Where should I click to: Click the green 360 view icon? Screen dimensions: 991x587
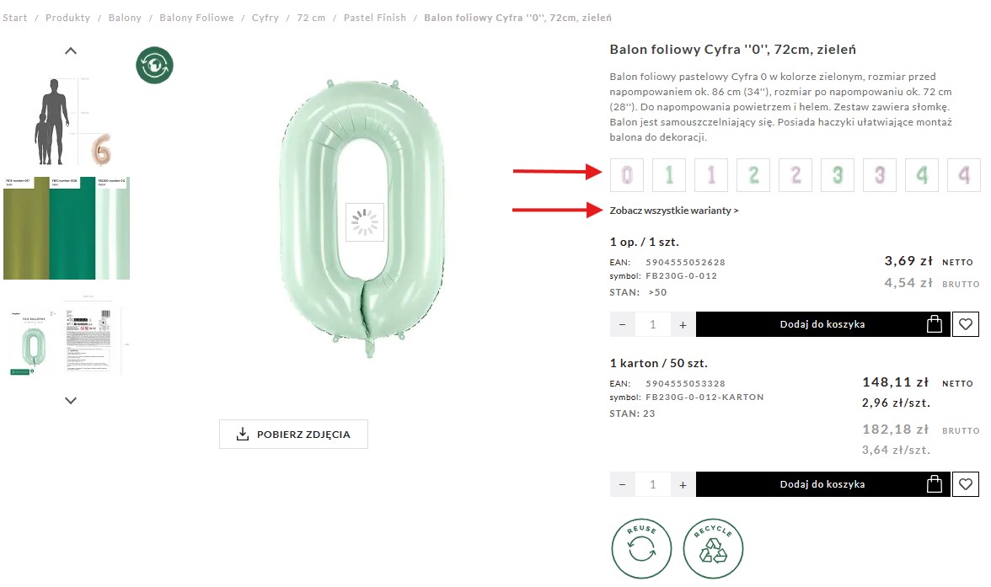click(x=154, y=66)
